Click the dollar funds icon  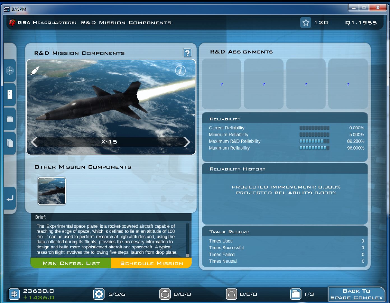point(14,294)
